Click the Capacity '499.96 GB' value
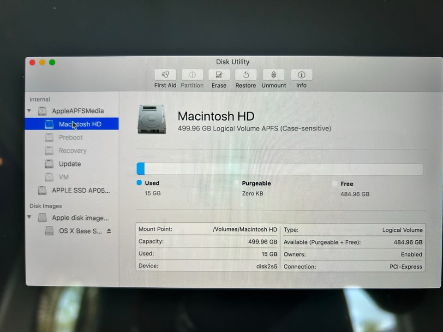443x332 pixels. [263, 242]
